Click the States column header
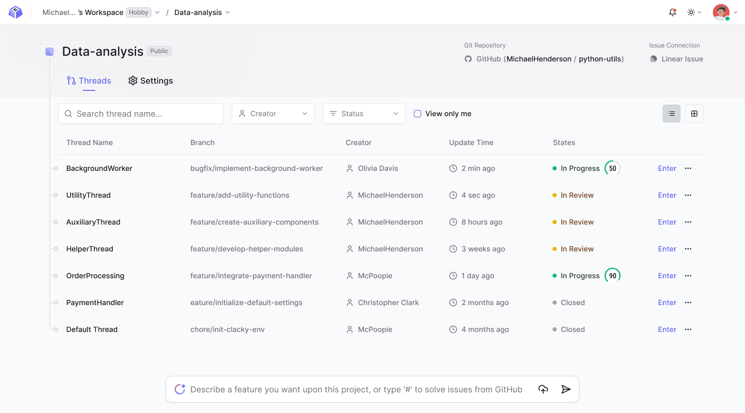Screen dimensions: 745x413 (564, 142)
